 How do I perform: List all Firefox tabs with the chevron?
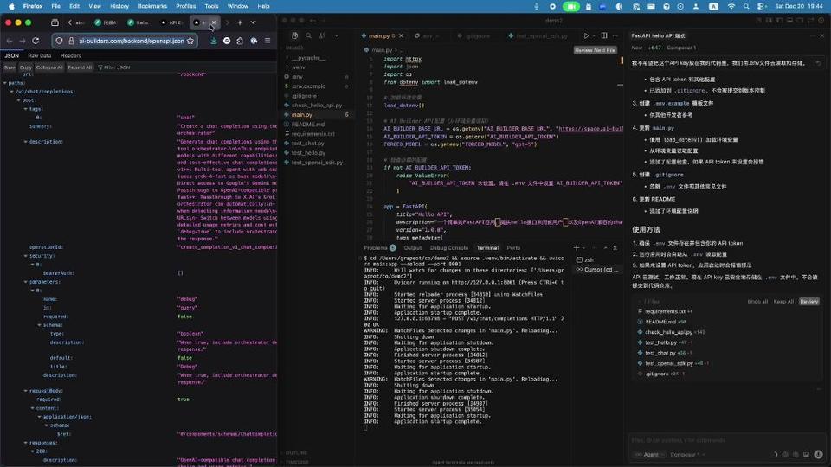254,22
